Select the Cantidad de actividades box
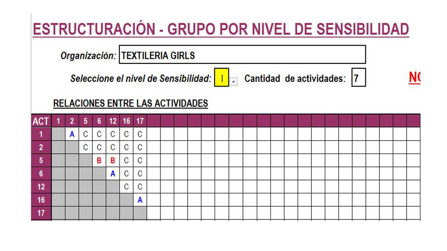 click(x=359, y=78)
